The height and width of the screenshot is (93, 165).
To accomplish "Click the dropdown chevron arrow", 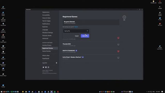I will click(x=87, y=31).
